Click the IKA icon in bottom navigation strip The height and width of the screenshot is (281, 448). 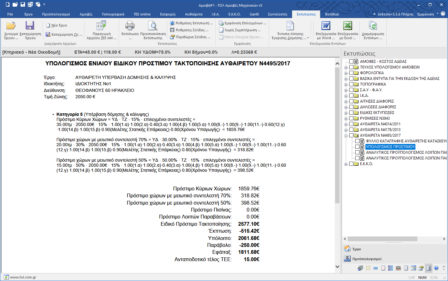coord(398,268)
